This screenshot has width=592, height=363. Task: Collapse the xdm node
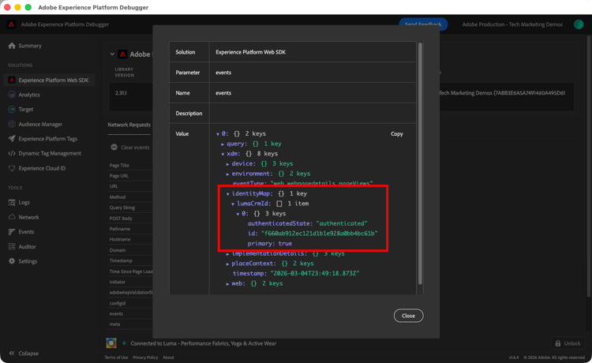coord(223,154)
